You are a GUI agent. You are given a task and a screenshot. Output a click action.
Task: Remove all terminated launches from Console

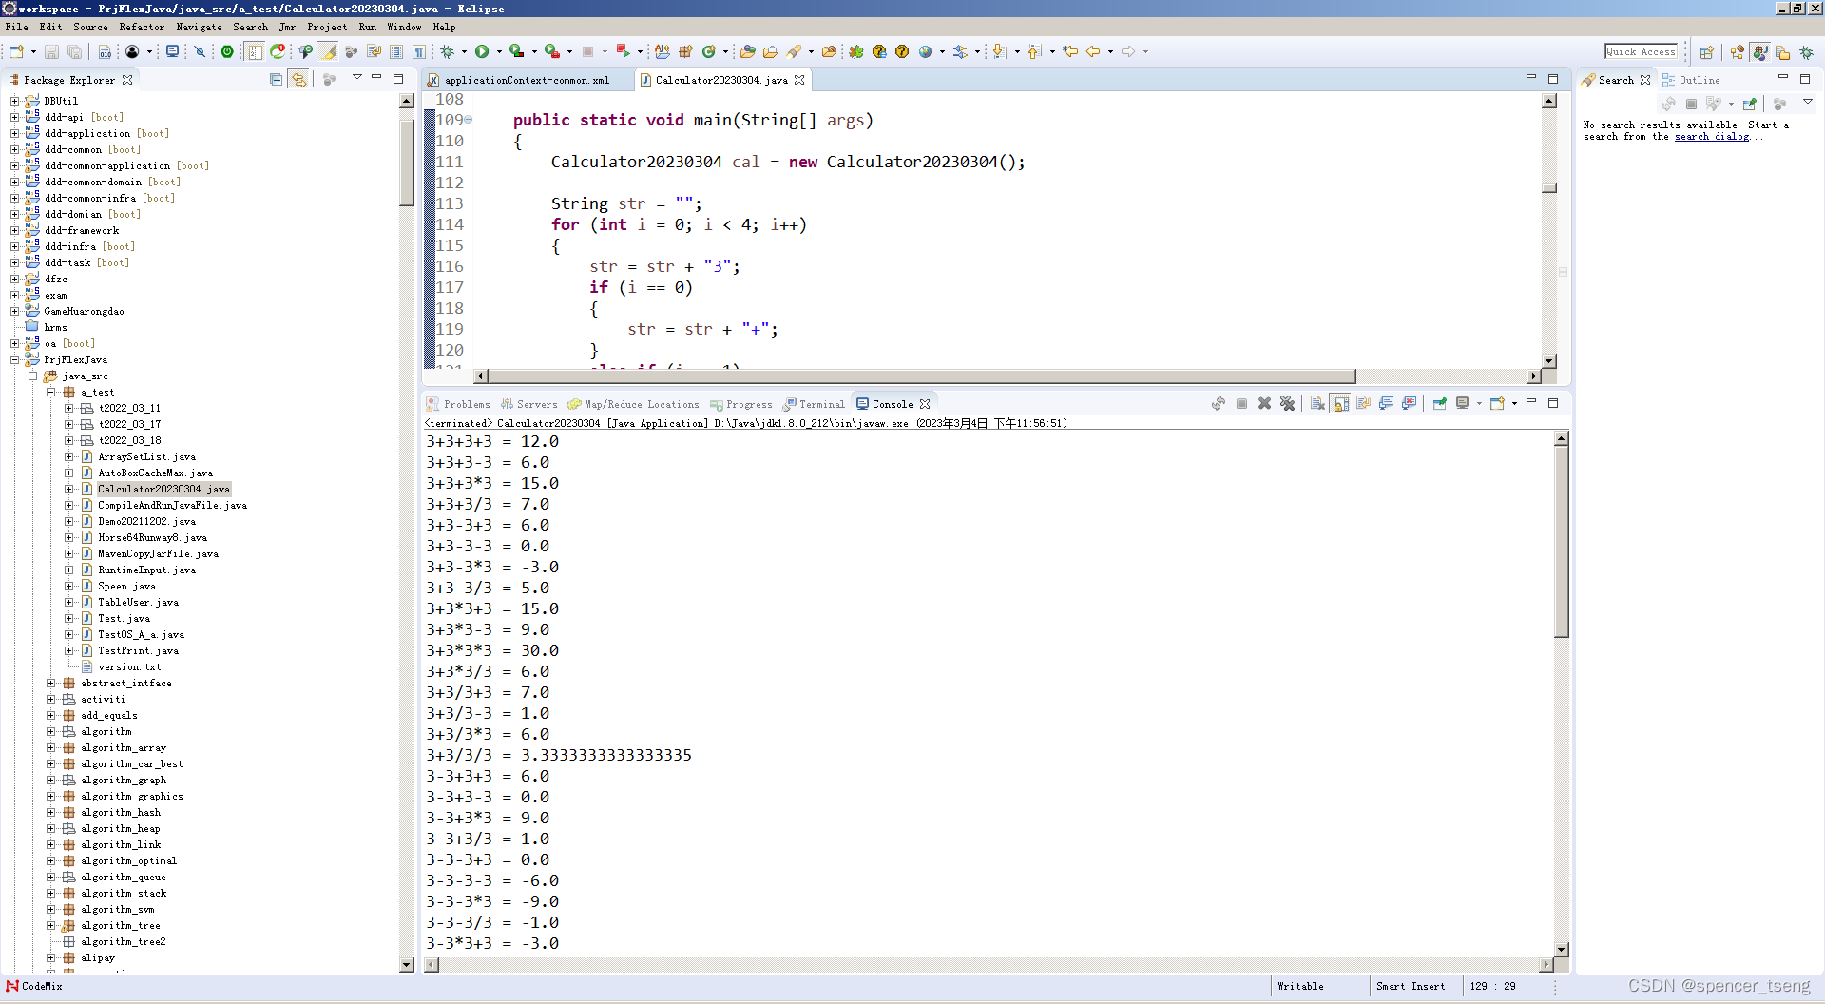[x=1288, y=403]
